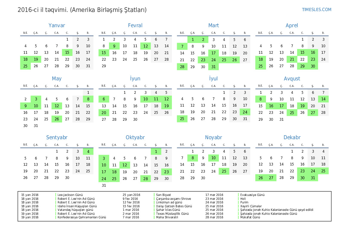Image resolution: width=349 pixels, height=247 pixels.
Task: Select the Maha Shivaratri holiday entry
Action: (x=167, y=217)
